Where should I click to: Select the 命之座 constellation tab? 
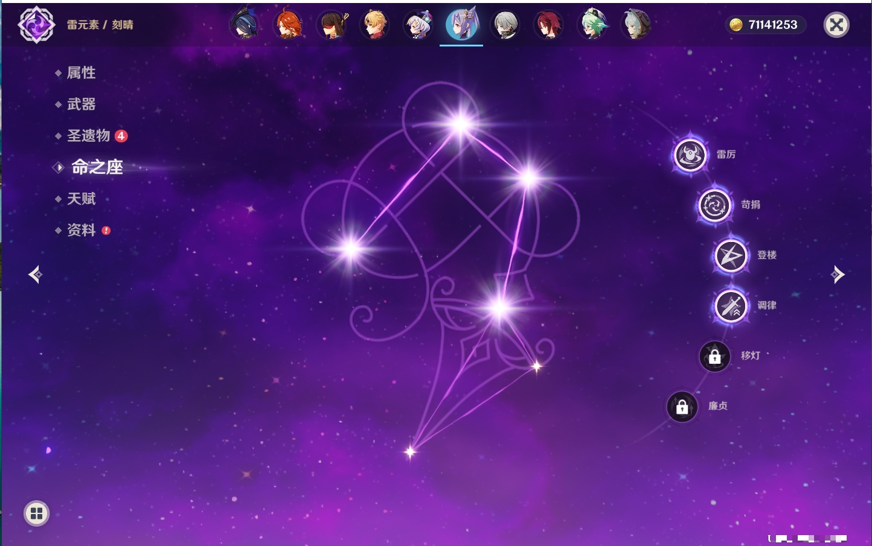97,167
